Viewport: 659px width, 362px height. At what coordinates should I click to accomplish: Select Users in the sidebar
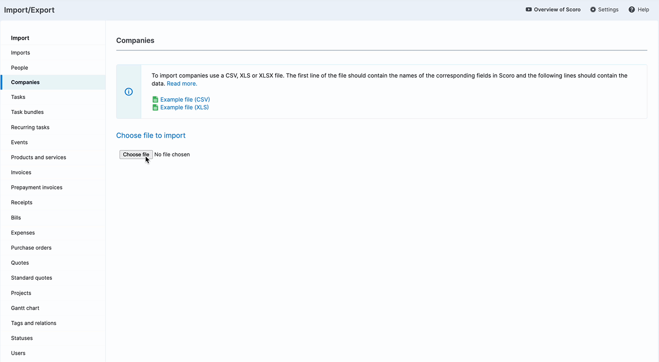tap(53, 353)
